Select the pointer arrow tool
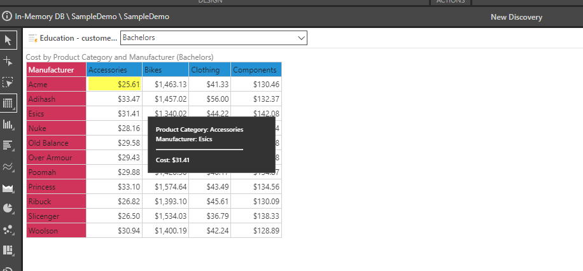583x271 pixels. pyautogui.click(x=8, y=39)
